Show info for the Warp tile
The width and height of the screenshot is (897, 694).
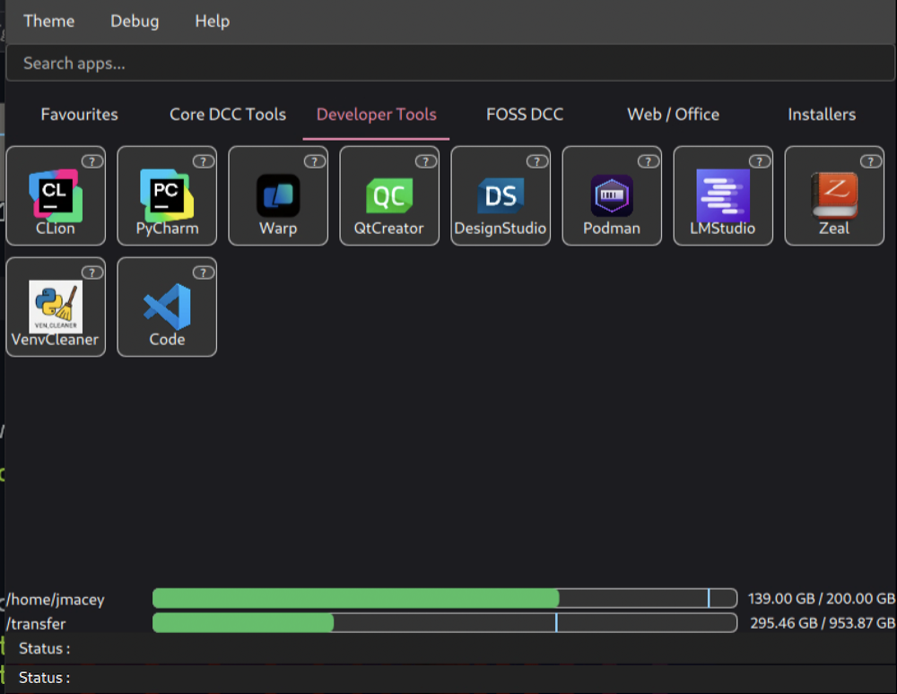pyautogui.click(x=314, y=161)
